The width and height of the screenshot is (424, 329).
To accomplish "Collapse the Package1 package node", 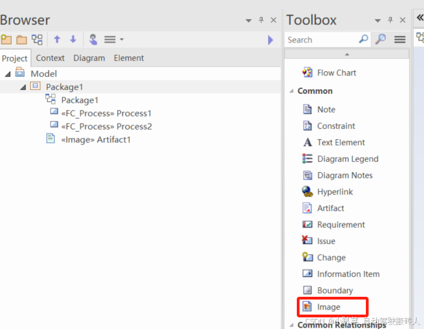I will coord(23,87).
